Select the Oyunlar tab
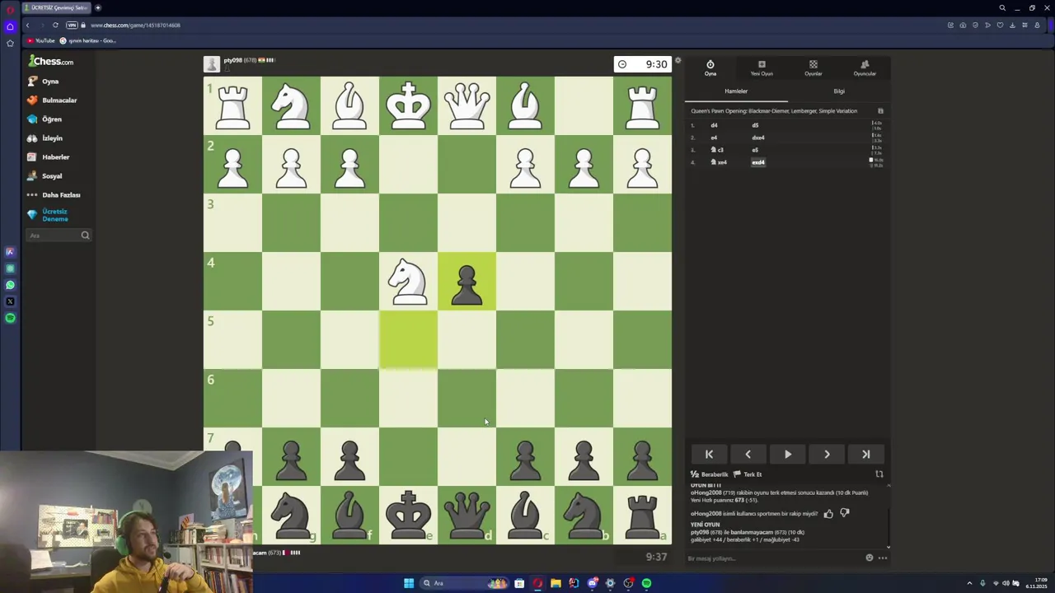Viewport: 1055px width, 593px height. tap(814, 68)
